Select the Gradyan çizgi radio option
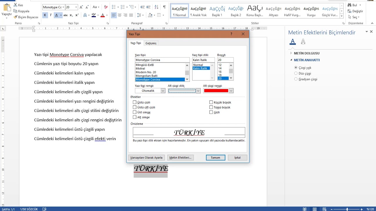Image resolution: width=376 pixels, height=211 pixels. point(296,79)
